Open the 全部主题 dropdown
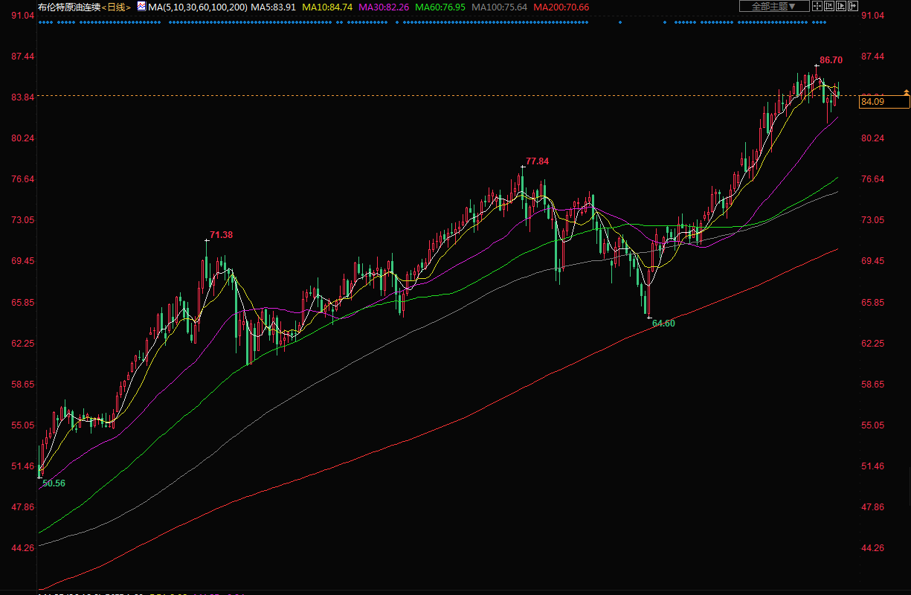The width and height of the screenshot is (911, 595). (x=774, y=7)
